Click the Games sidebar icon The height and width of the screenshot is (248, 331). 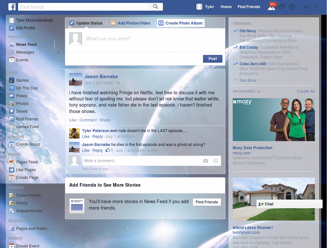tap(12, 80)
